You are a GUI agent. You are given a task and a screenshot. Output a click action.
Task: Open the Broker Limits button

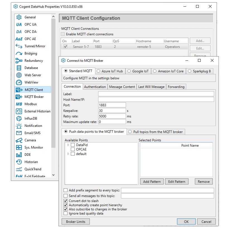tap(76, 222)
